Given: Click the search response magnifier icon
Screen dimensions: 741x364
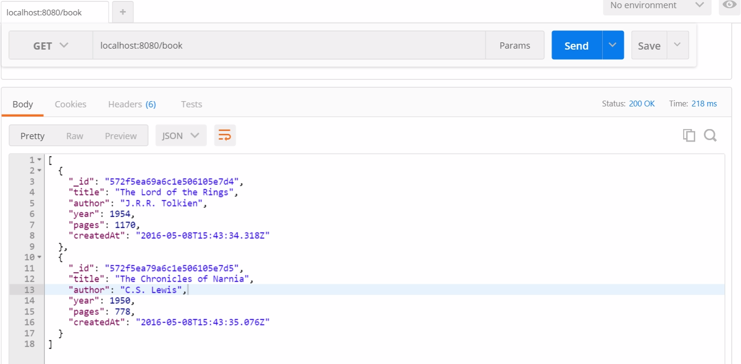Looking at the screenshot, I should pos(710,136).
